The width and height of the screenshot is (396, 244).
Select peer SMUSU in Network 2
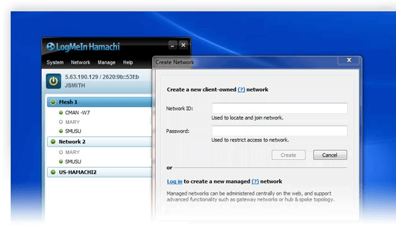pos(73,162)
